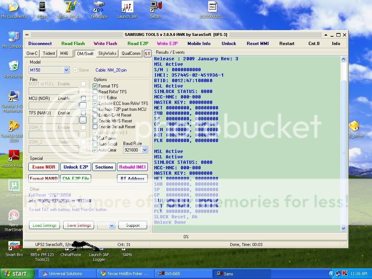Open the ChinaPhone desktop icon
The image size is (372, 279).
[71, 253]
